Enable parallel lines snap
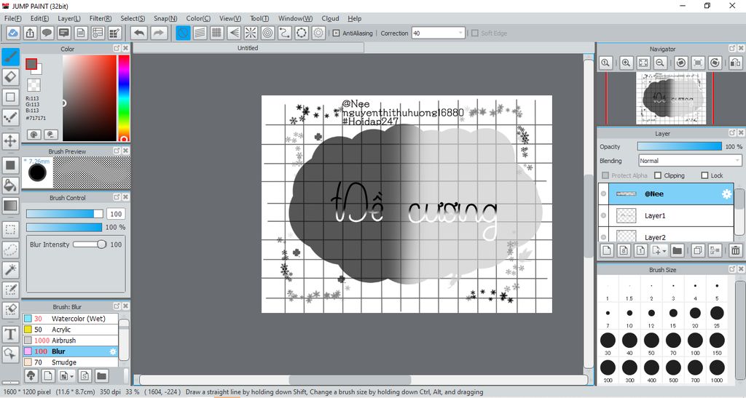 click(200, 33)
